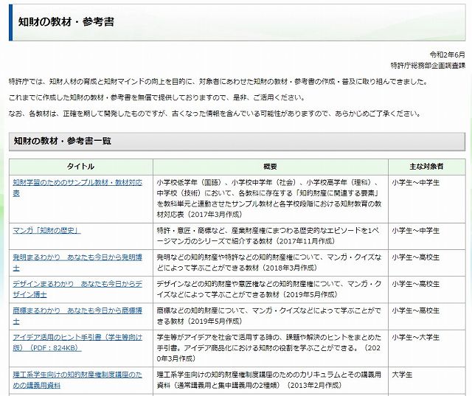Click the 知財の教材・参考書一覧 section heading
The width and height of the screenshot is (472, 396).
coord(63,141)
